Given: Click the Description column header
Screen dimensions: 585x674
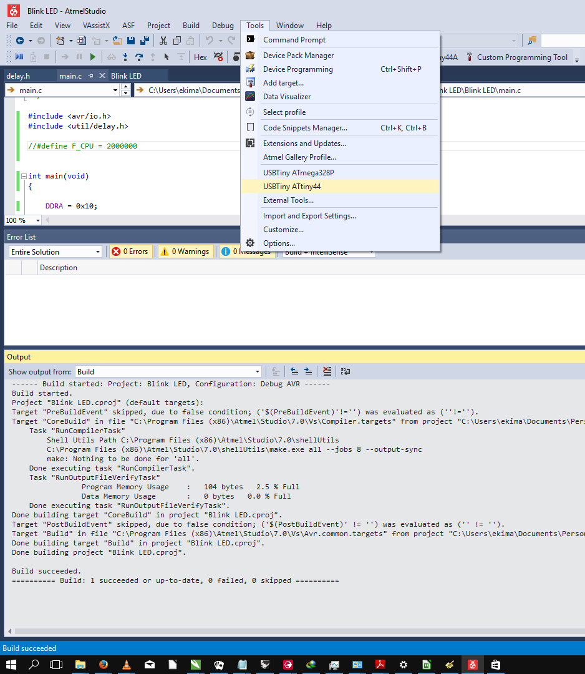Looking at the screenshot, I should pyautogui.click(x=59, y=268).
